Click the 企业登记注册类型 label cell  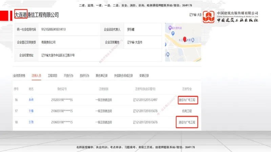[x=26, y=42]
